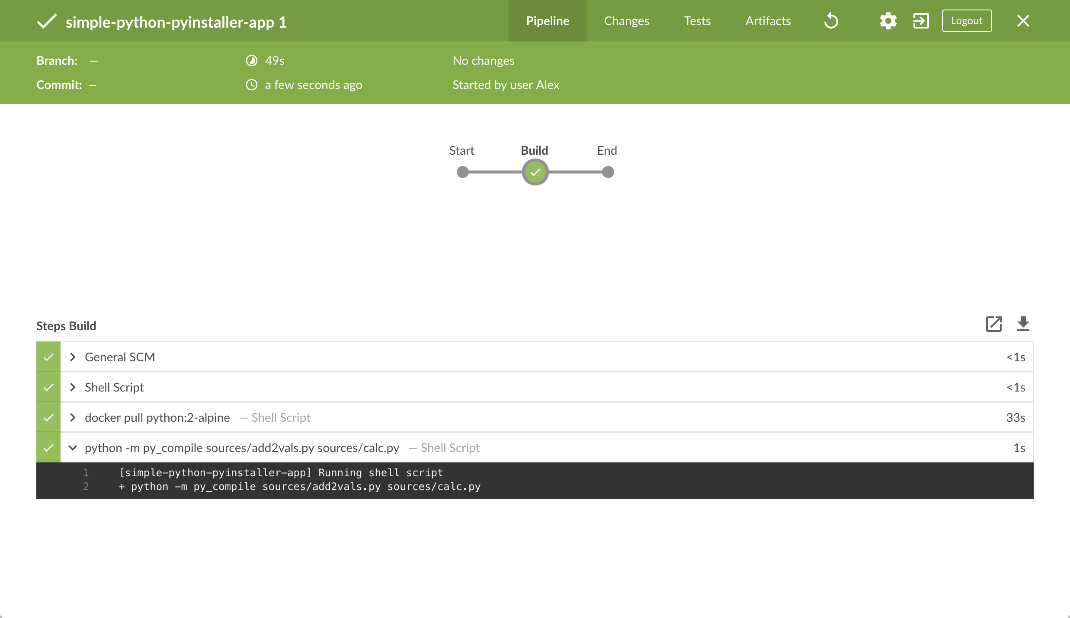Open complete log in new window
The height and width of the screenshot is (618, 1070).
click(993, 324)
